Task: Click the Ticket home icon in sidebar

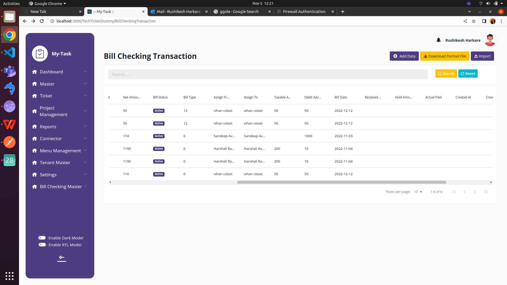Action: [34, 96]
